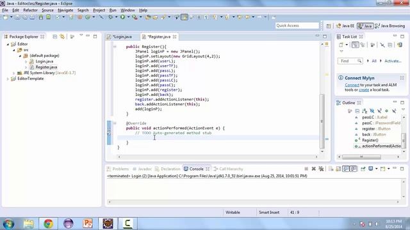The image size is (410, 230).
Task: Expand the EditorTemplate project node
Action: click(x=8, y=79)
